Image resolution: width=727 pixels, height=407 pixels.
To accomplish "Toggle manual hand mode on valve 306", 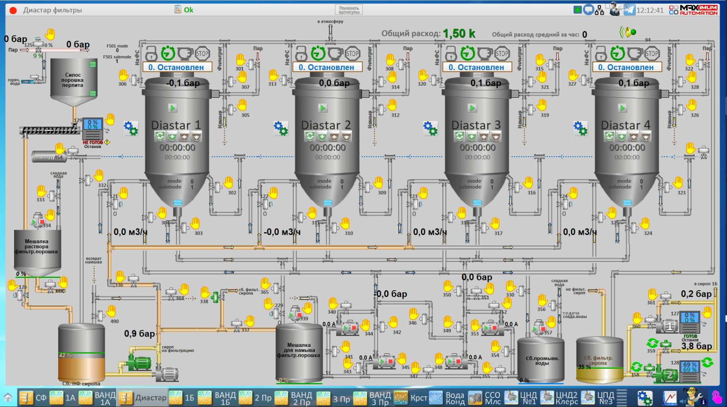I will point(124,75).
